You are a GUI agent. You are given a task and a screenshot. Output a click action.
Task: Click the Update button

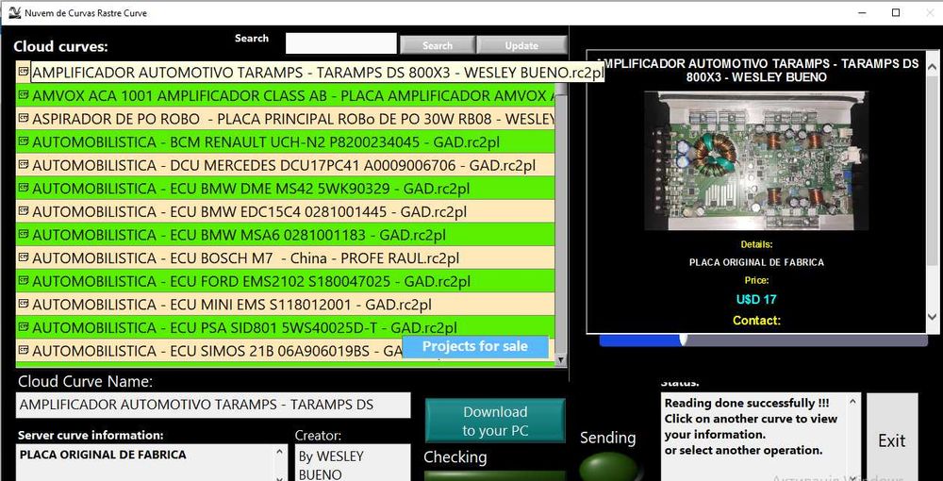point(521,45)
